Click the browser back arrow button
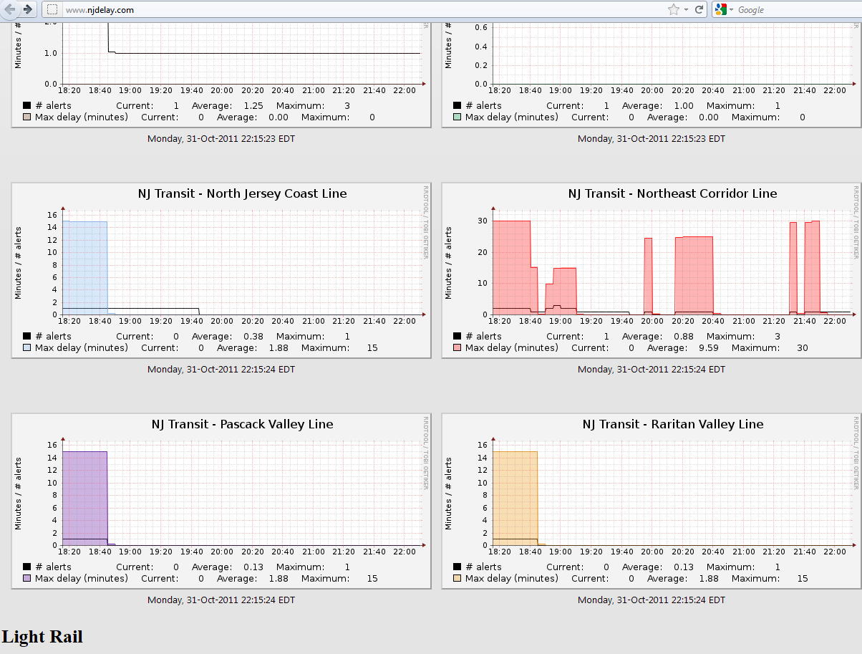 pos(11,9)
